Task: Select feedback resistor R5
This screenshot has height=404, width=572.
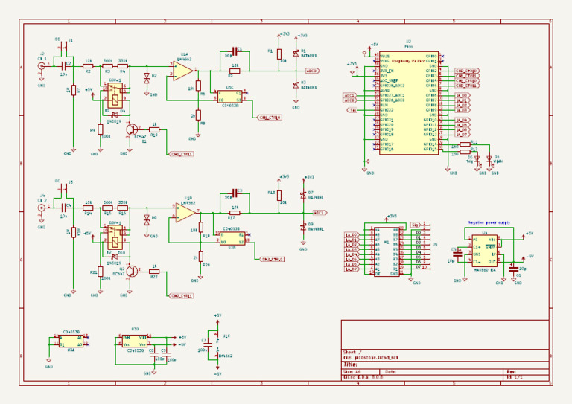Action: point(235,71)
